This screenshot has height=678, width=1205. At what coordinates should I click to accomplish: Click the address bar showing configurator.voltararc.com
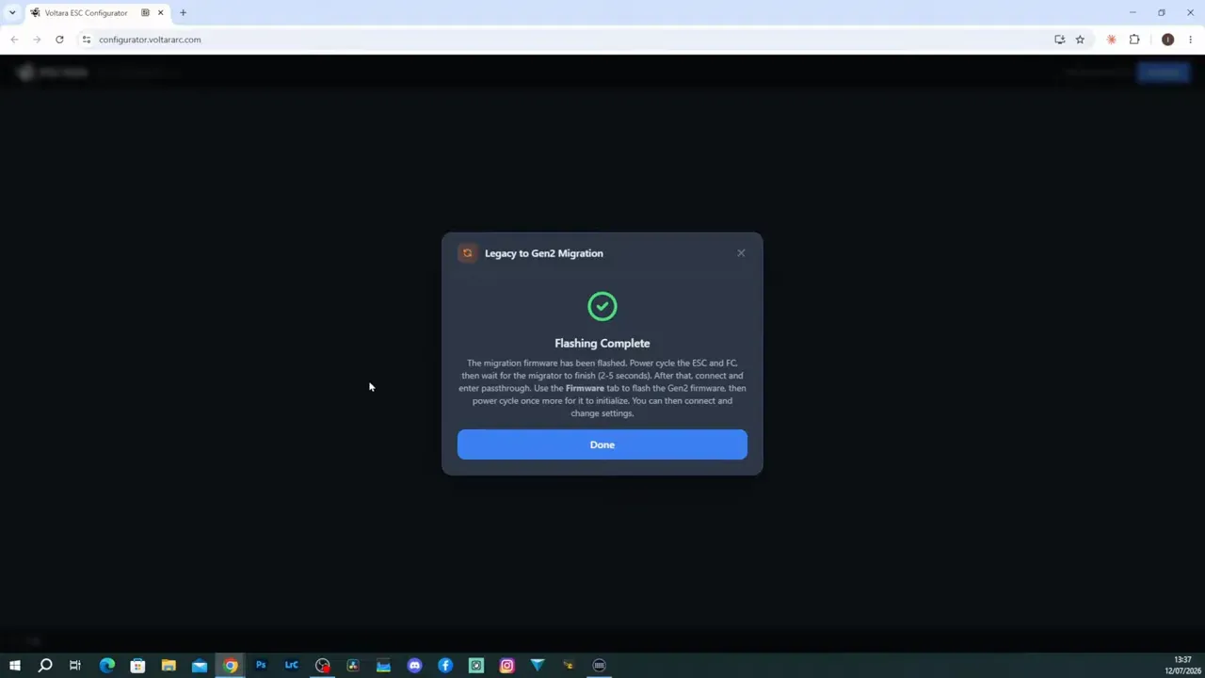[565, 40]
